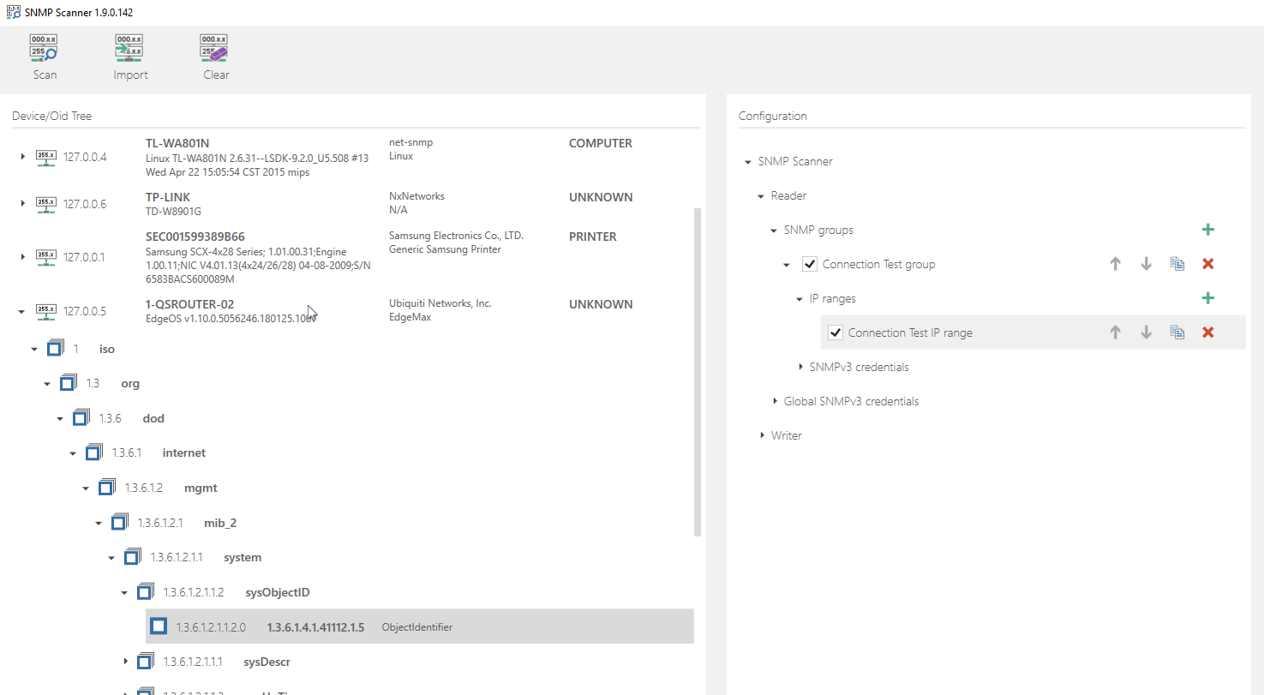Click the node icon next to mgmt

point(106,488)
